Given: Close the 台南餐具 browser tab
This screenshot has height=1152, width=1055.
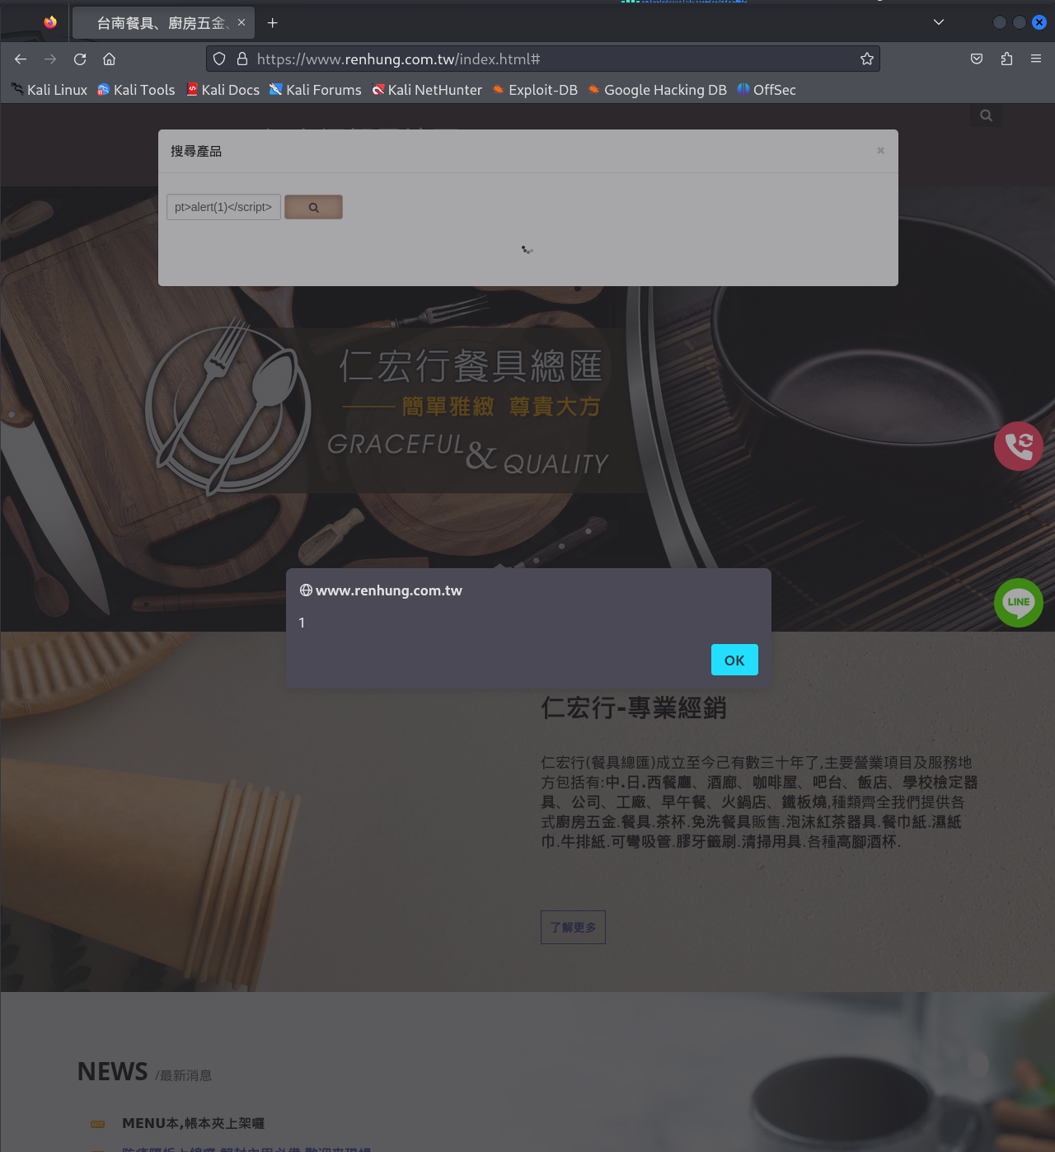Looking at the screenshot, I should pyautogui.click(x=241, y=22).
